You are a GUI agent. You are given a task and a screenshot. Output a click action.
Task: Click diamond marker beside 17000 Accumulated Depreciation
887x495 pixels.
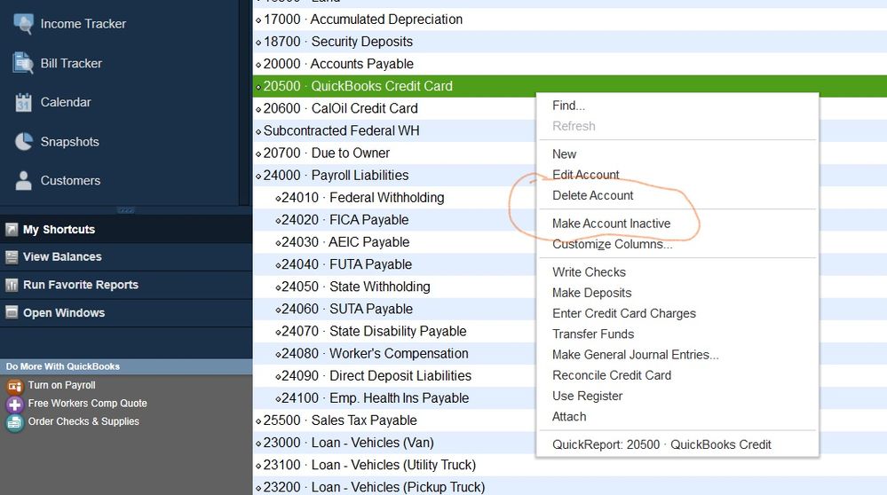click(258, 20)
